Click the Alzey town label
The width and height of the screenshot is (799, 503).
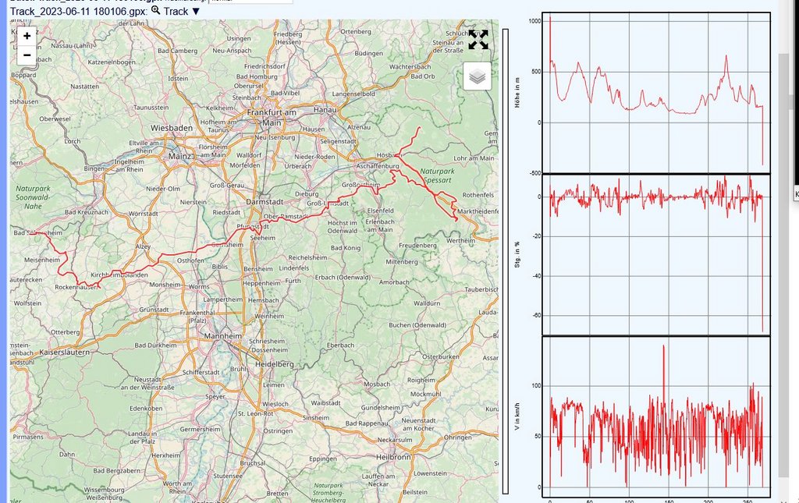tap(143, 246)
